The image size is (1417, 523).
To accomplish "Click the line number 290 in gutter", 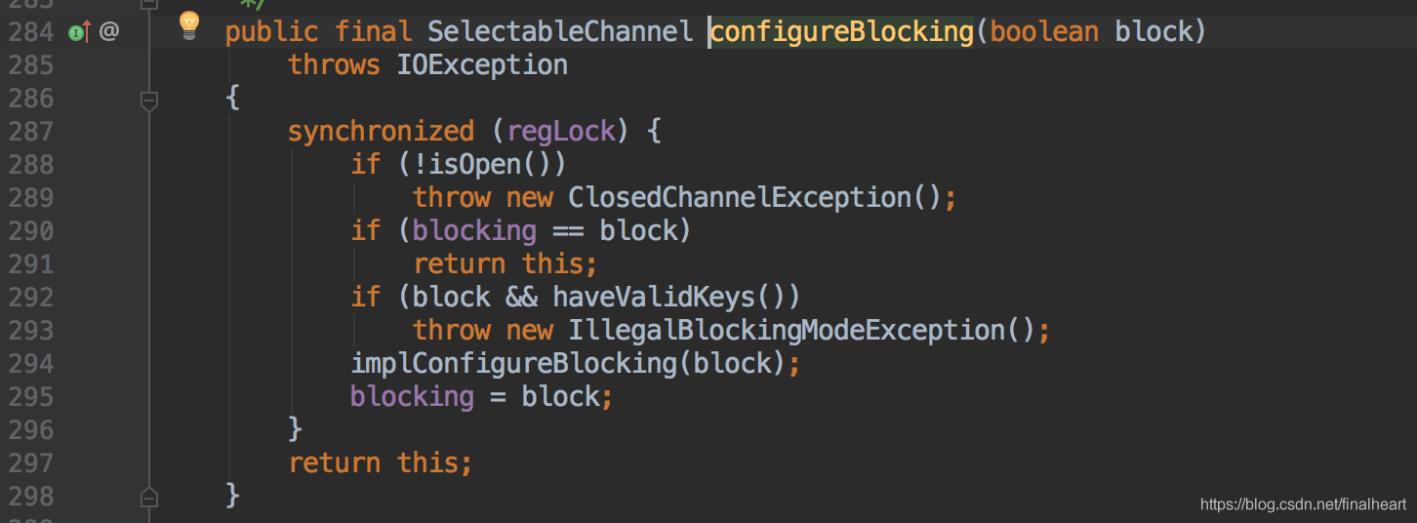I will tap(30, 231).
